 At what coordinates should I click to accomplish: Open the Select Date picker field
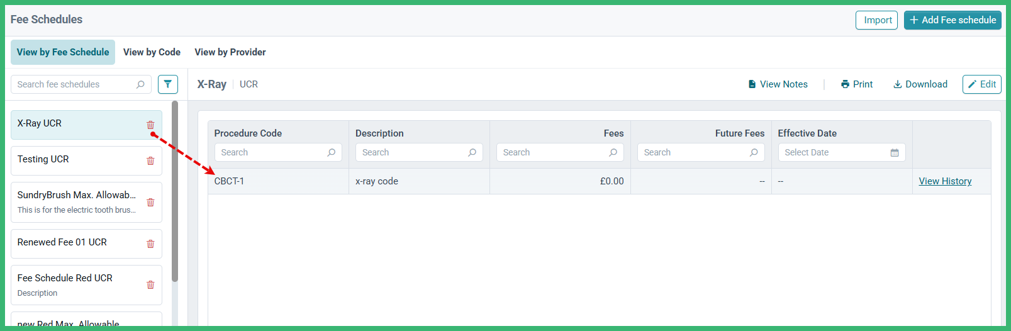tap(842, 152)
